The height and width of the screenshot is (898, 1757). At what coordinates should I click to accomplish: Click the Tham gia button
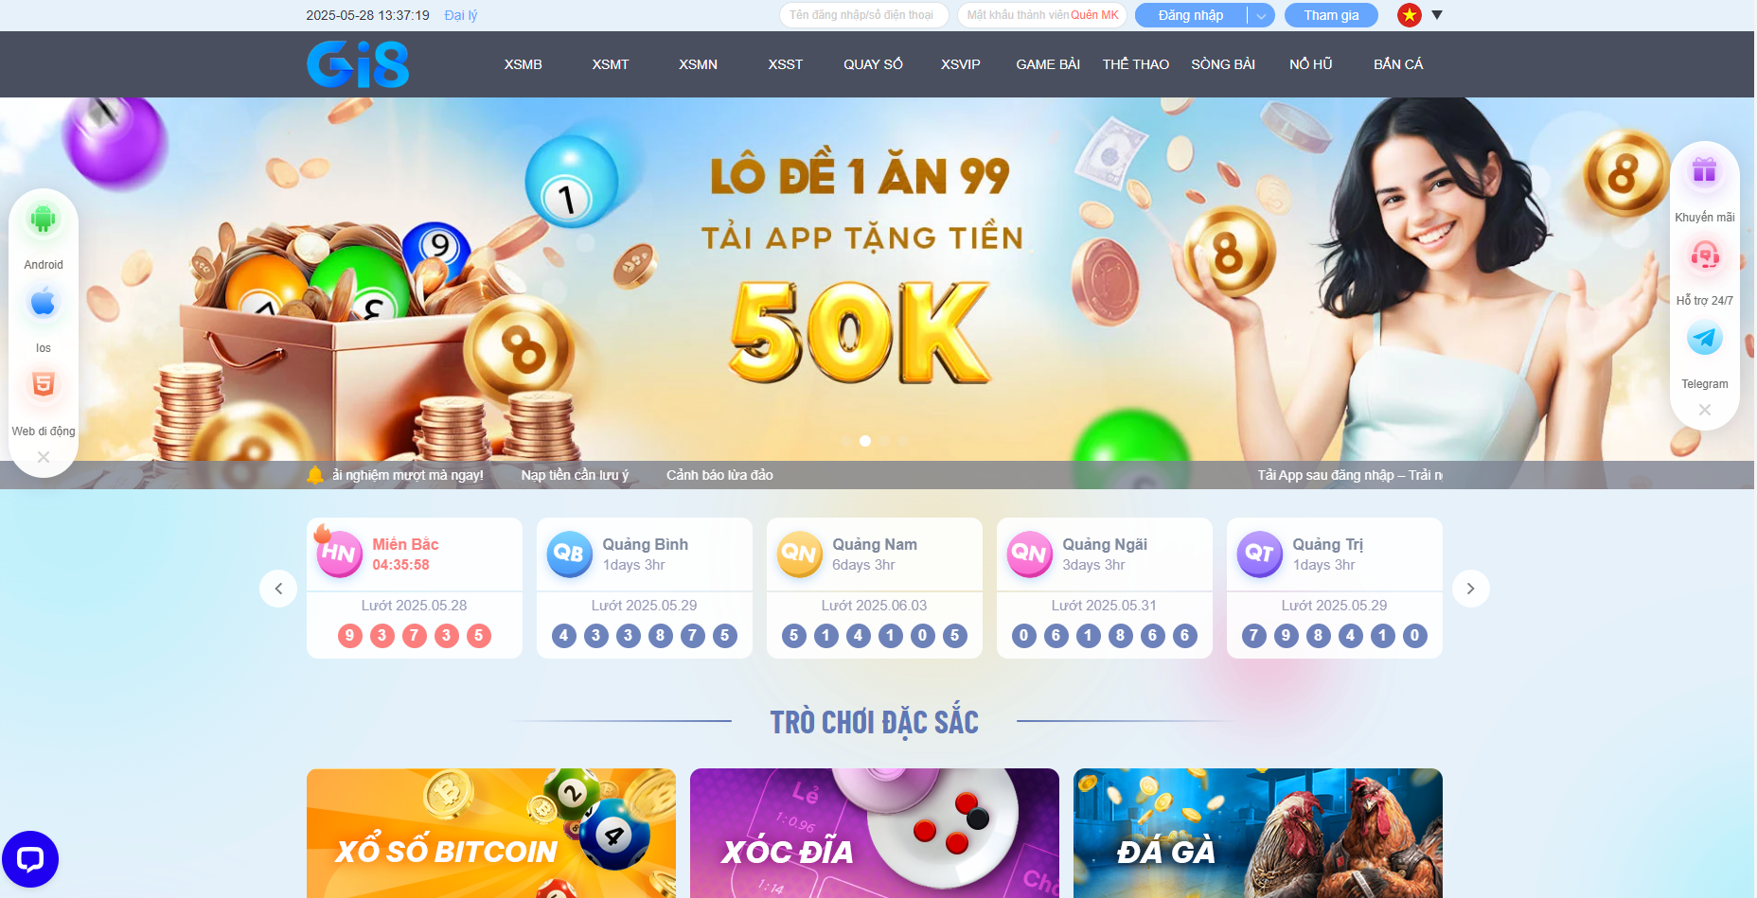coord(1331,15)
